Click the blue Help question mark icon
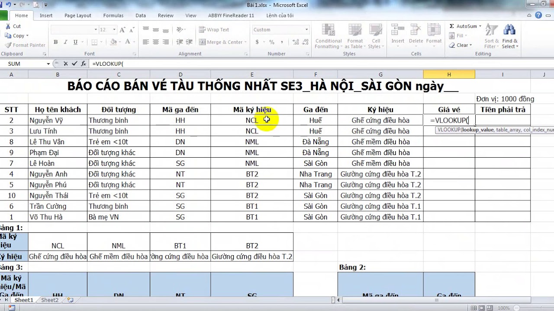Viewport: 554px width, 311px height. pos(538,15)
